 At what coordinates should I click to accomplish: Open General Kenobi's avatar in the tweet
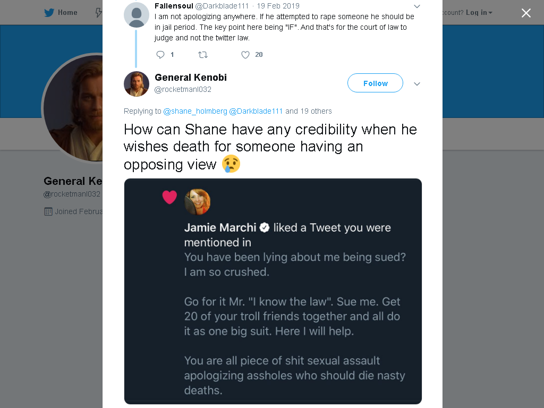(x=137, y=84)
